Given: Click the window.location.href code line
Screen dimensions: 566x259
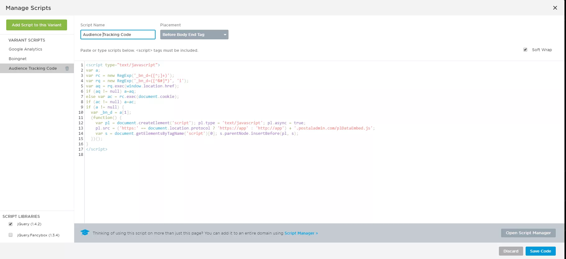Looking at the screenshot, I should pyautogui.click(x=133, y=86).
